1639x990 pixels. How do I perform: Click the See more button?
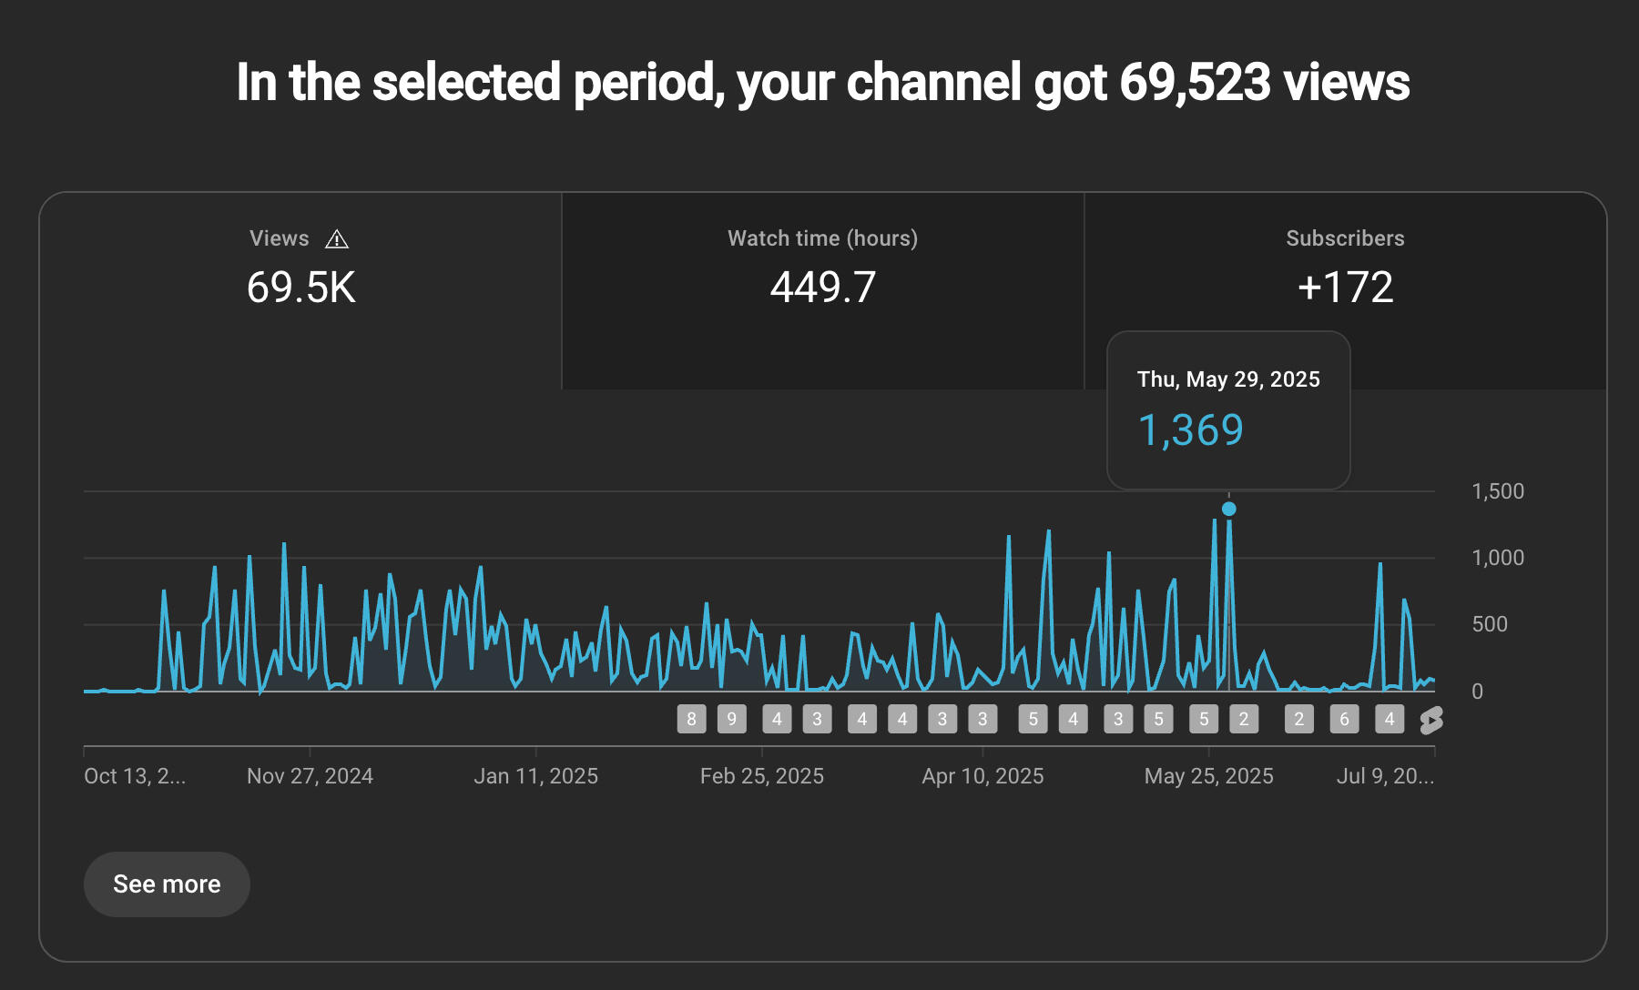click(167, 884)
